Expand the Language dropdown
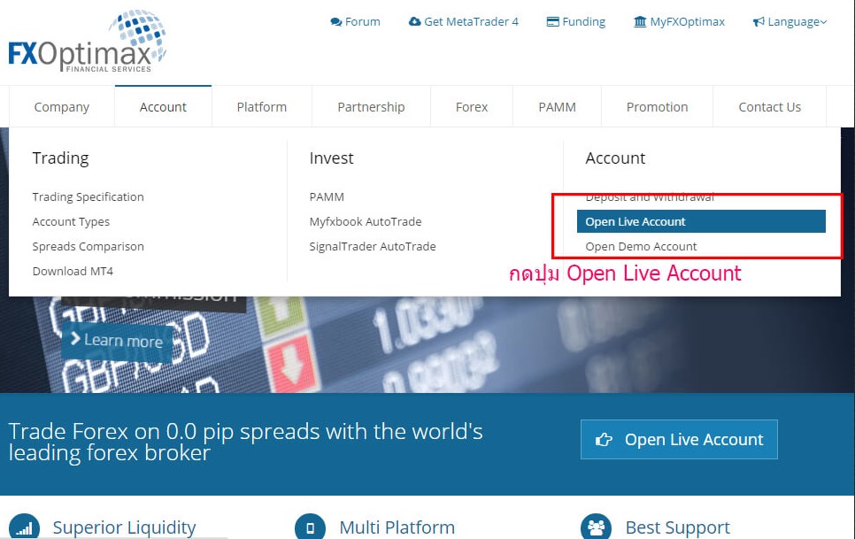Screen dimensions: 855x539 pos(790,22)
